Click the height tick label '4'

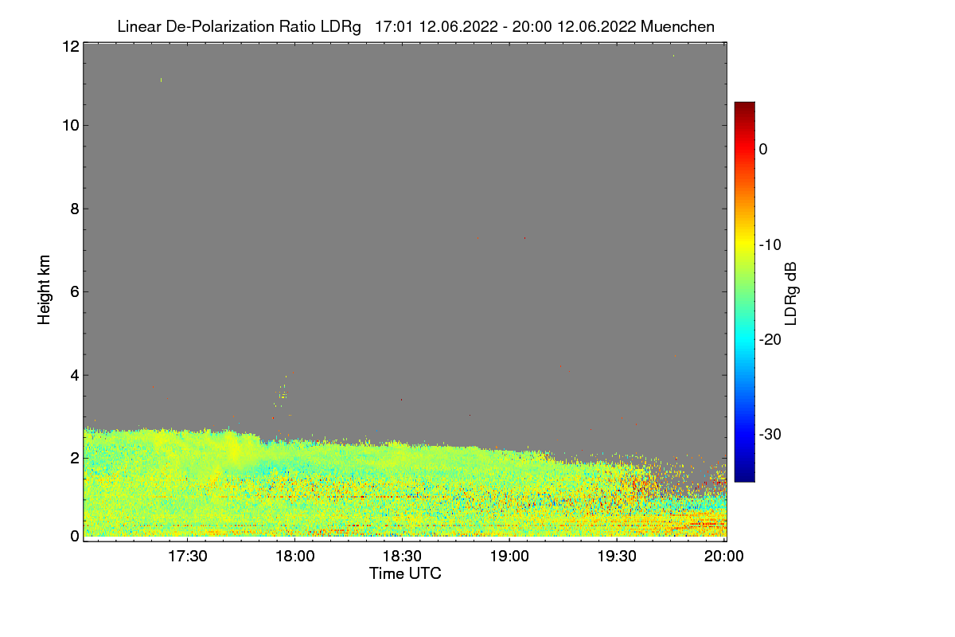coord(74,374)
